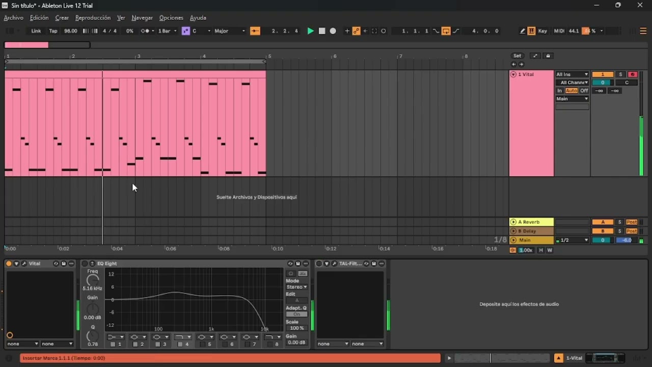652x367 pixels.
Task: Start playback with the green play button
Action: point(310,31)
